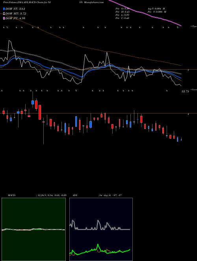Image resolution: width=197 pixels, height=261 pixels.
Task: Click the 13.75 axis value label
Action: tap(185, 91)
